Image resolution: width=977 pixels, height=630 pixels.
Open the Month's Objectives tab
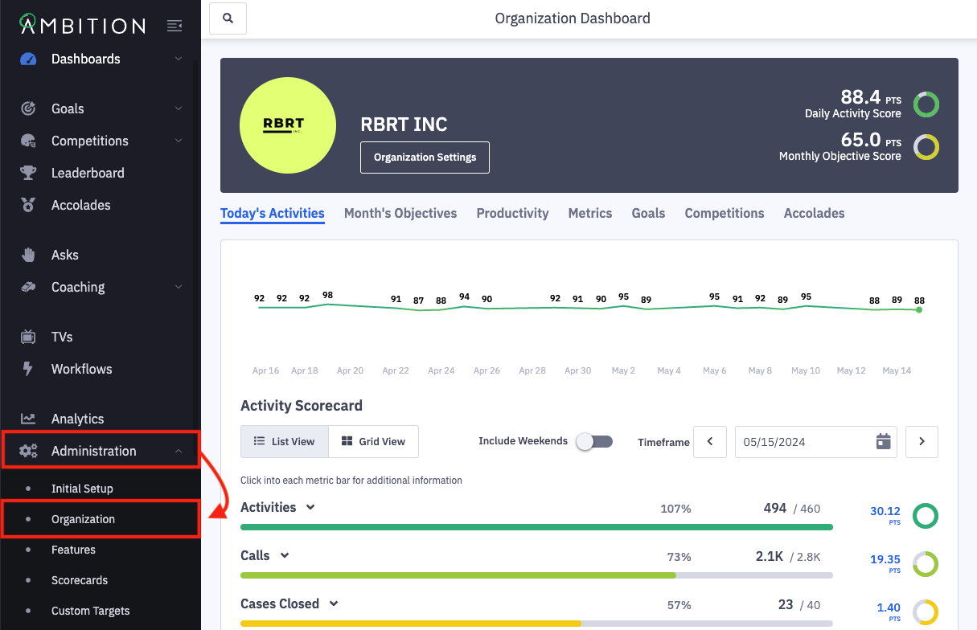(400, 213)
